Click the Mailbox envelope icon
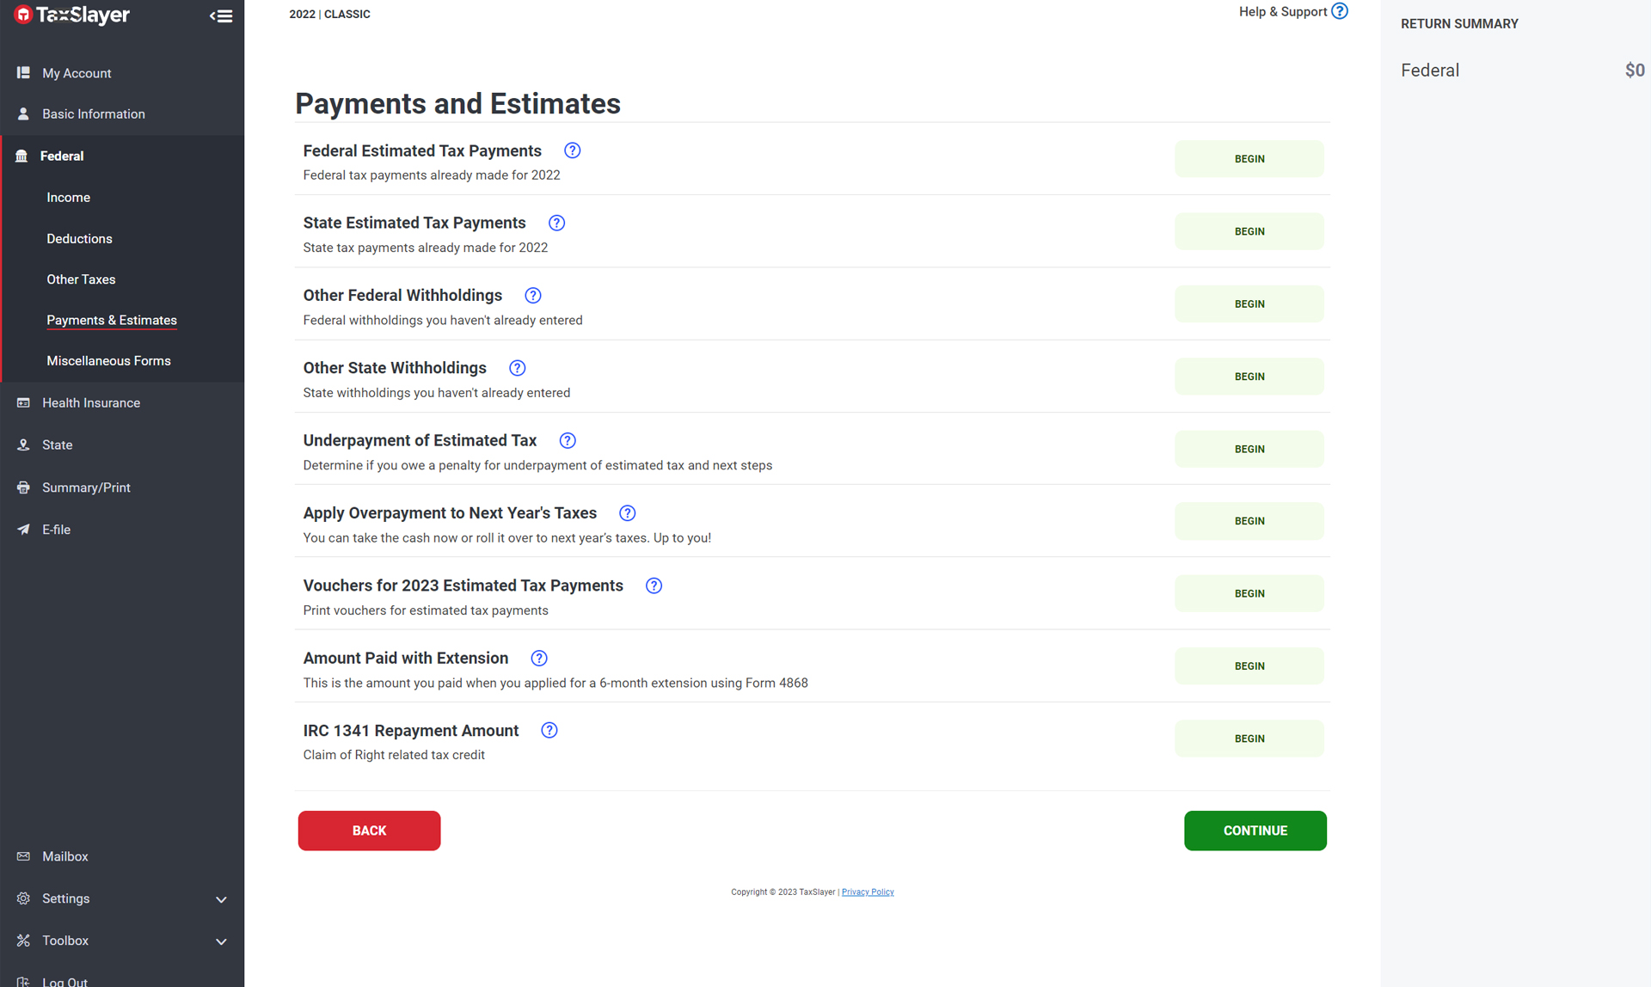Viewport: 1651px width, 987px height. (23, 856)
